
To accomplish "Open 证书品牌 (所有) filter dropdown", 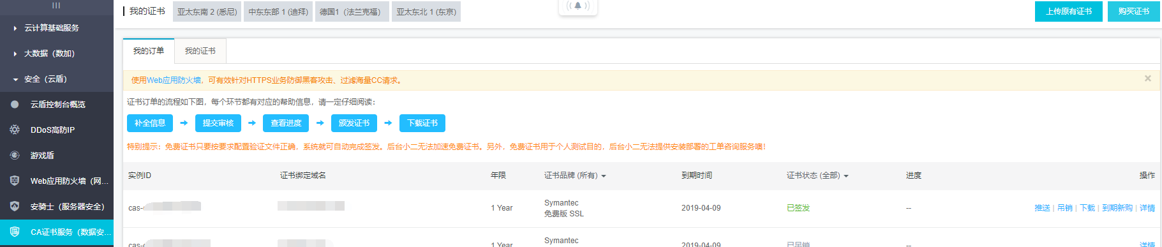I will click(575, 176).
